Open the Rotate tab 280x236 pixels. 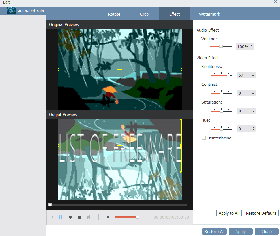click(114, 14)
